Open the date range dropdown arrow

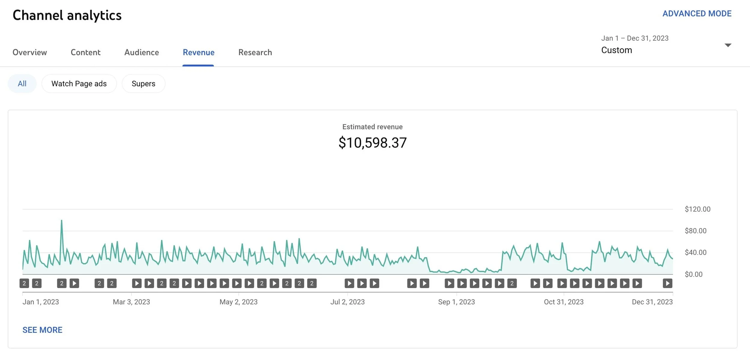[728, 45]
